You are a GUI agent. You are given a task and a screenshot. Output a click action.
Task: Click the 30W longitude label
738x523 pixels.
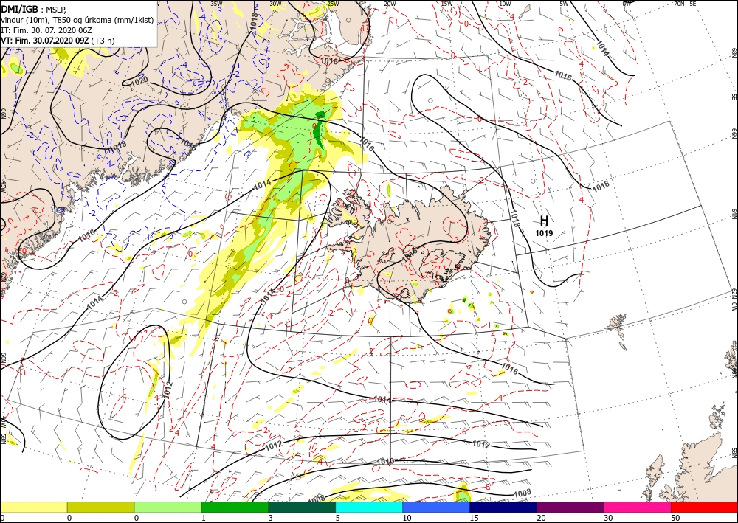click(275, 4)
